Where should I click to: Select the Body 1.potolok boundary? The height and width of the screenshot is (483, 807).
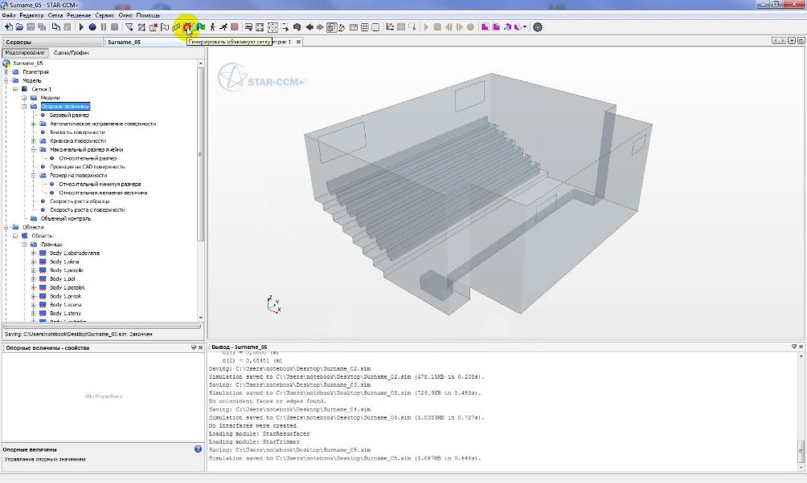pos(67,287)
